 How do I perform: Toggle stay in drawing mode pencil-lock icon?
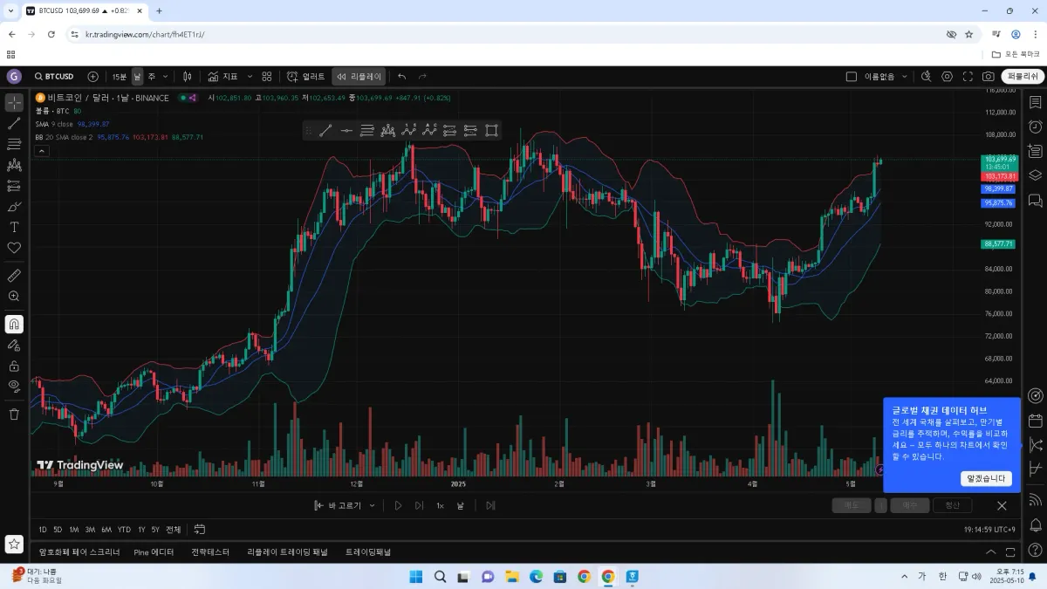(14, 345)
